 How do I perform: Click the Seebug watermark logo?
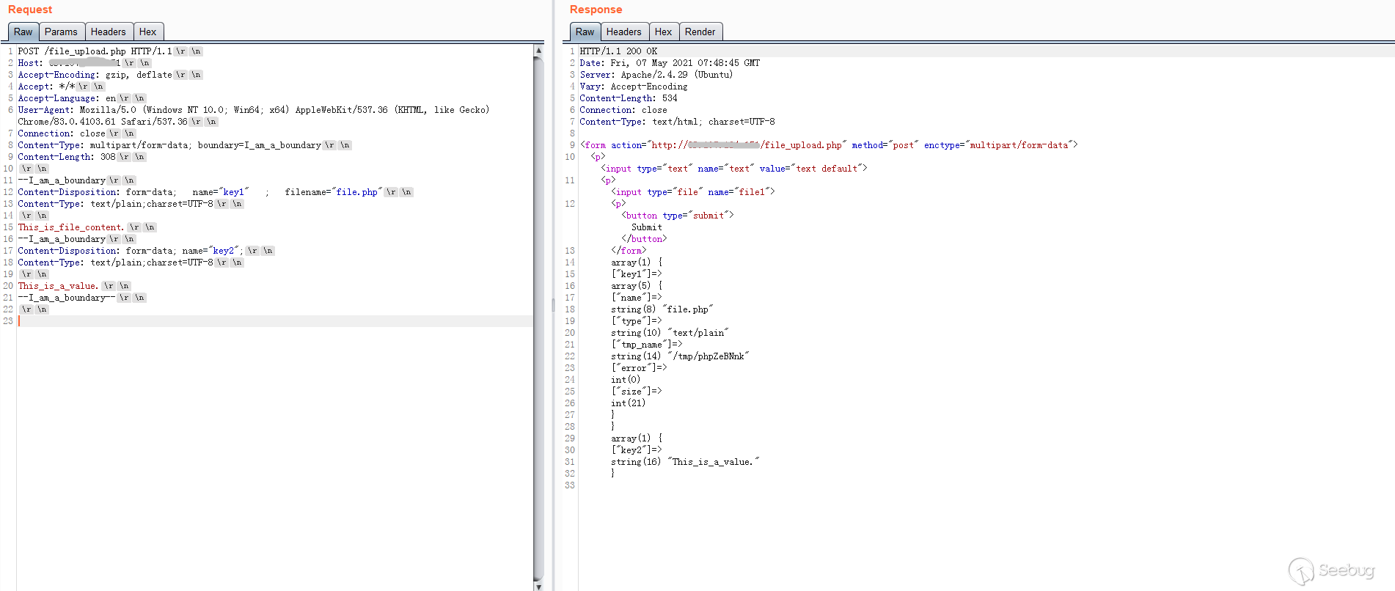click(1331, 570)
